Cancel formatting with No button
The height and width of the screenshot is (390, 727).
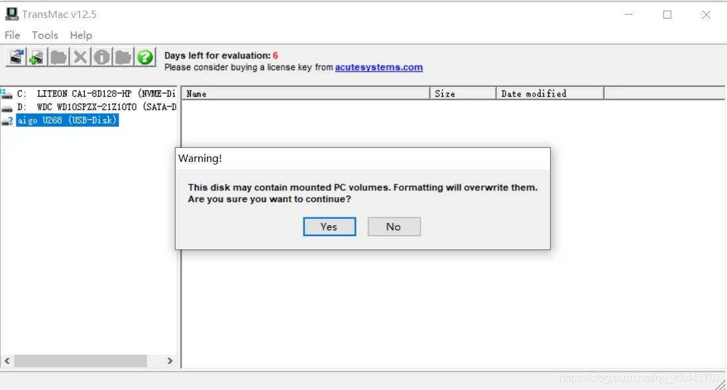[394, 227]
